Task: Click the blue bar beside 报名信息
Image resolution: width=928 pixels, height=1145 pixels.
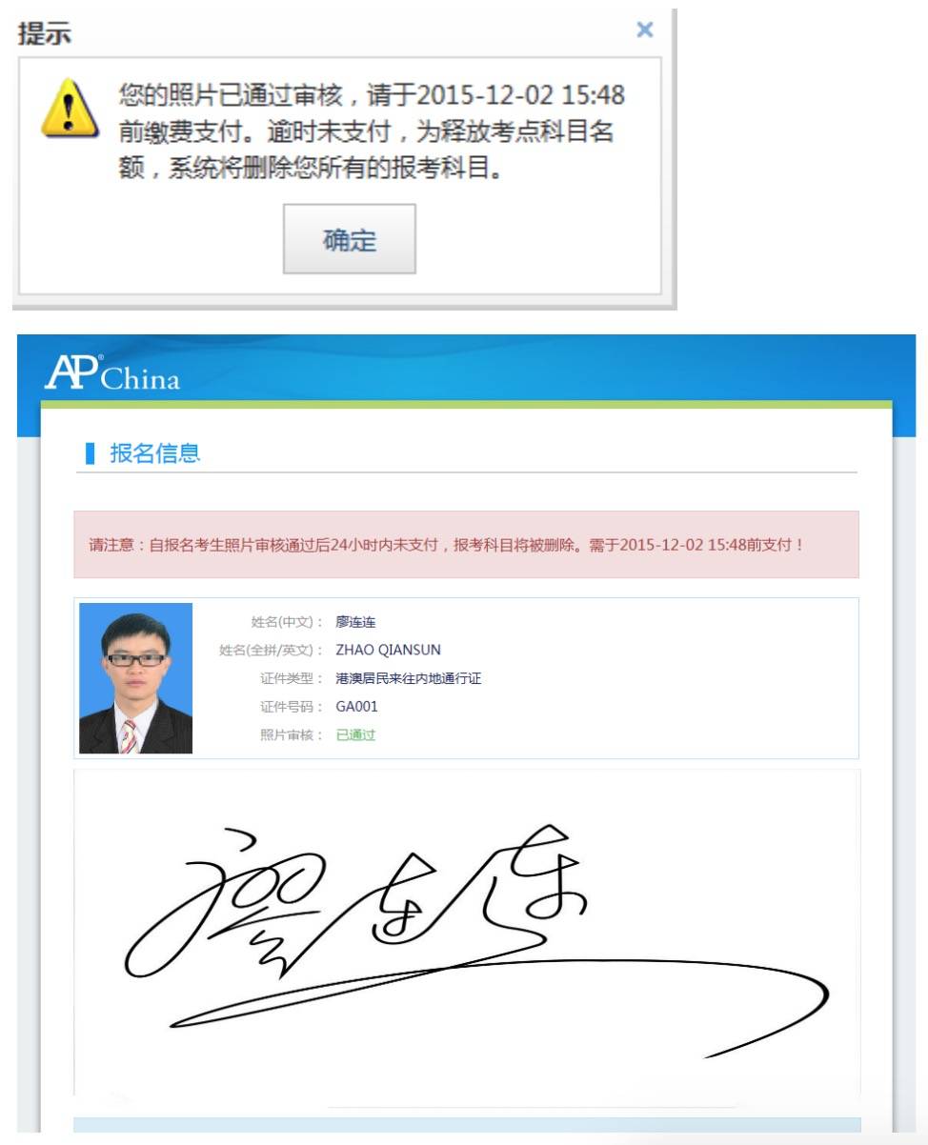Action: (x=91, y=453)
